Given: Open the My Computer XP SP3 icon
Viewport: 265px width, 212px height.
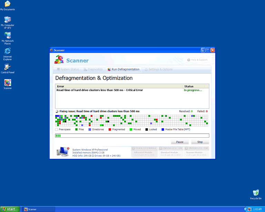Looking at the screenshot, I should (x=8, y=20).
